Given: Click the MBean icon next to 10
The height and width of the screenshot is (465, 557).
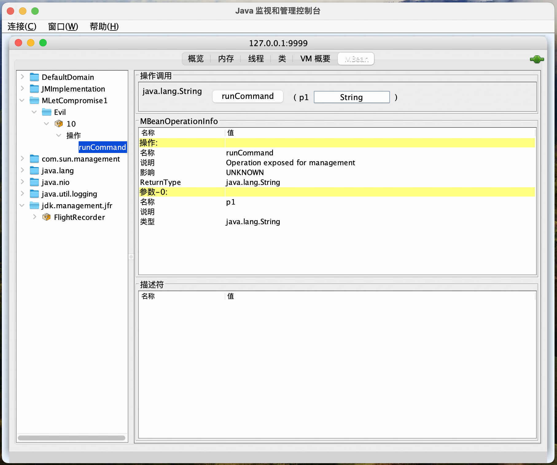Looking at the screenshot, I should 59,123.
